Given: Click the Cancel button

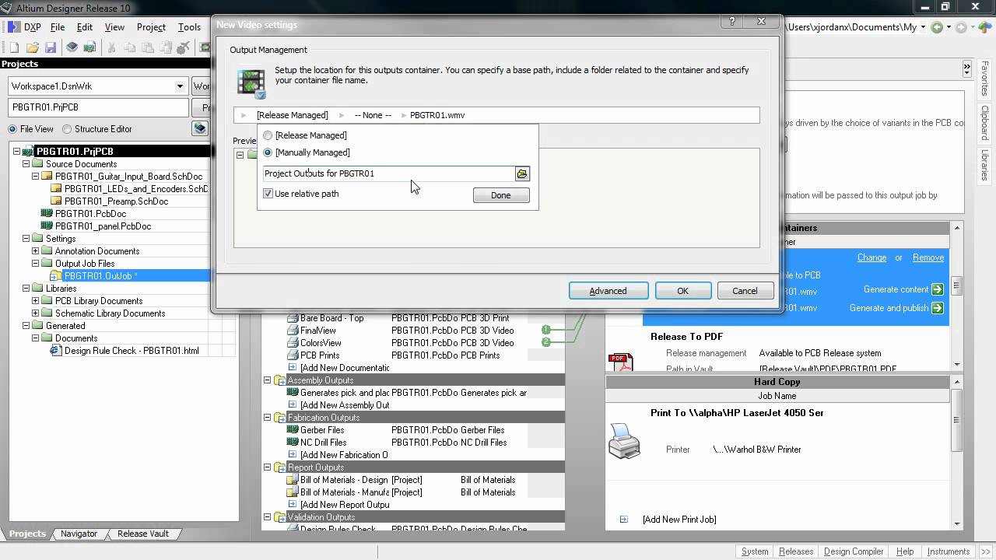Looking at the screenshot, I should click(x=745, y=291).
